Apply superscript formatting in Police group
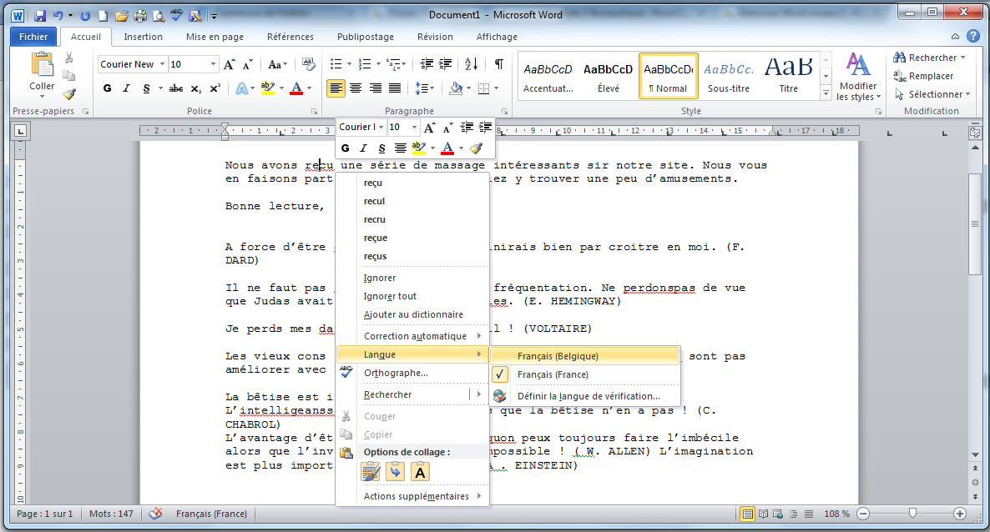Image resolution: width=990 pixels, height=532 pixels. pyautogui.click(x=215, y=88)
